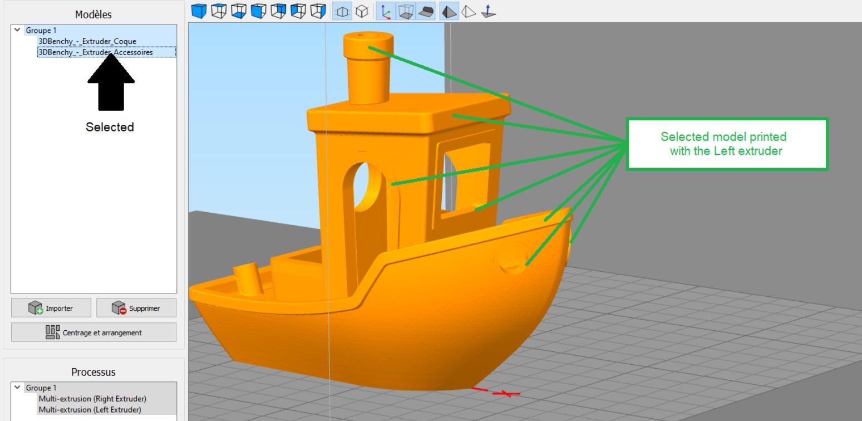Switch to the default solid-cube isometric view

(x=199, y=11)
